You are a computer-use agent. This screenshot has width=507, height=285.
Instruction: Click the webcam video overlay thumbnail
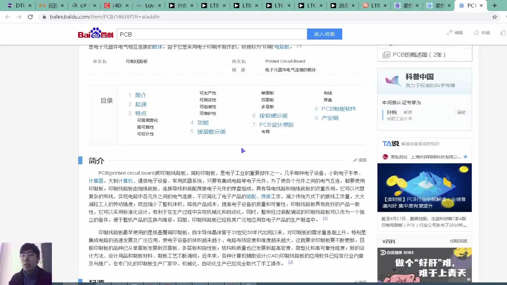point(26,263)
